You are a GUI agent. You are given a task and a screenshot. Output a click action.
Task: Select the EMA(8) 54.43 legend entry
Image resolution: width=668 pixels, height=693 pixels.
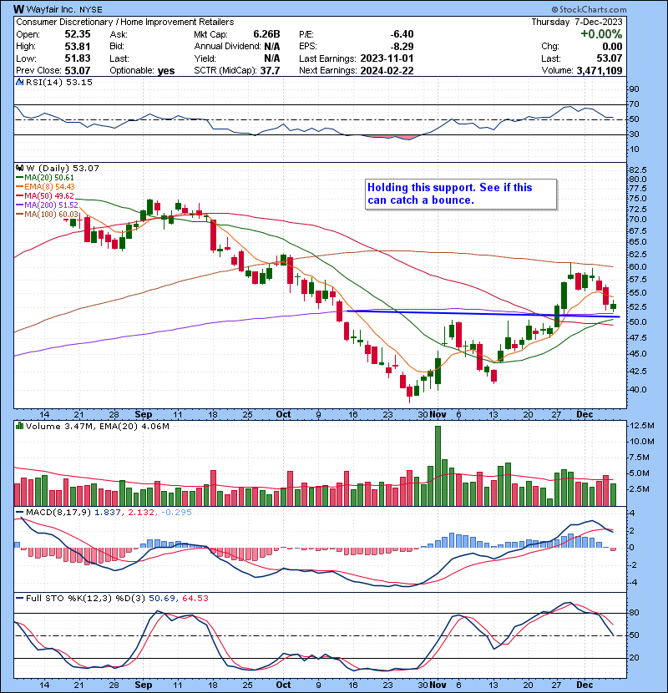tap(46, 186)
